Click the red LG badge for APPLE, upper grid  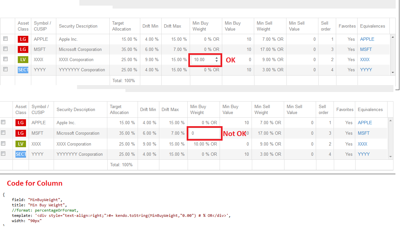[x=23, y=39]
